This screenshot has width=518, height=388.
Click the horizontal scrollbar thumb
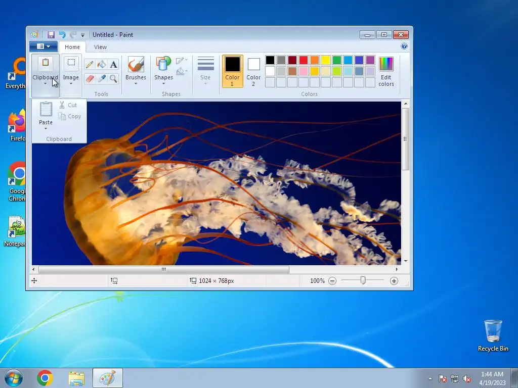coord(164,270)
